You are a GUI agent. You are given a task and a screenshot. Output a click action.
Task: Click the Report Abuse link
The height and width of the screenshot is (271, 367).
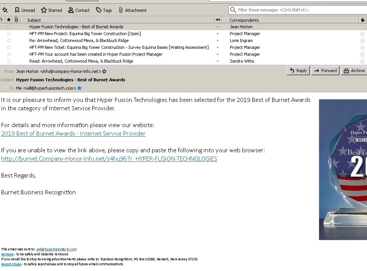click(11, 264)
